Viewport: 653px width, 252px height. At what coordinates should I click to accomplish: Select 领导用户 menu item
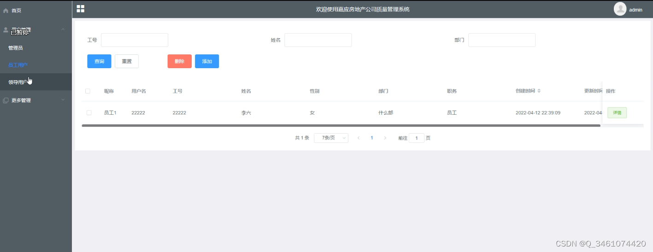36,82
